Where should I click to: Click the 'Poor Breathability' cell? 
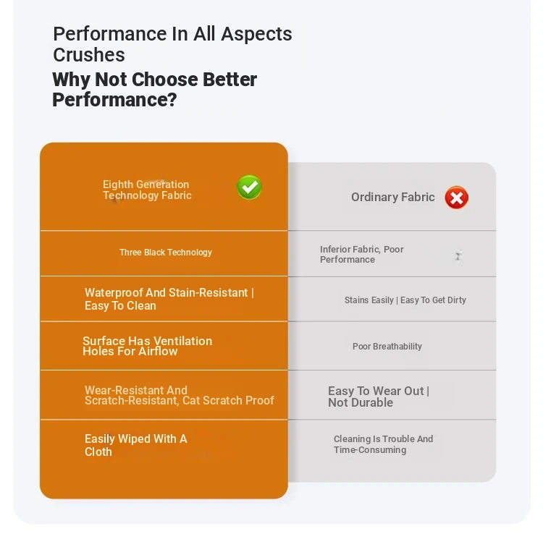coord(392,346)
